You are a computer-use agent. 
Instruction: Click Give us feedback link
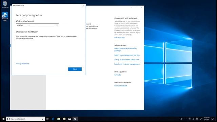121,86
